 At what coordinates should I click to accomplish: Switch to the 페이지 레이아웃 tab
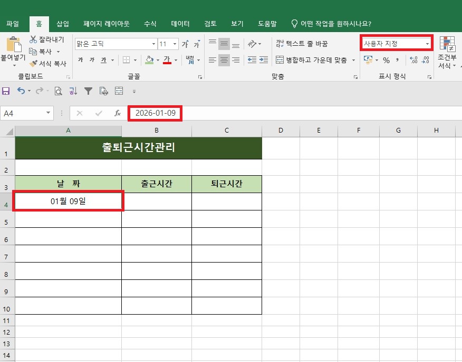(107, 24)
